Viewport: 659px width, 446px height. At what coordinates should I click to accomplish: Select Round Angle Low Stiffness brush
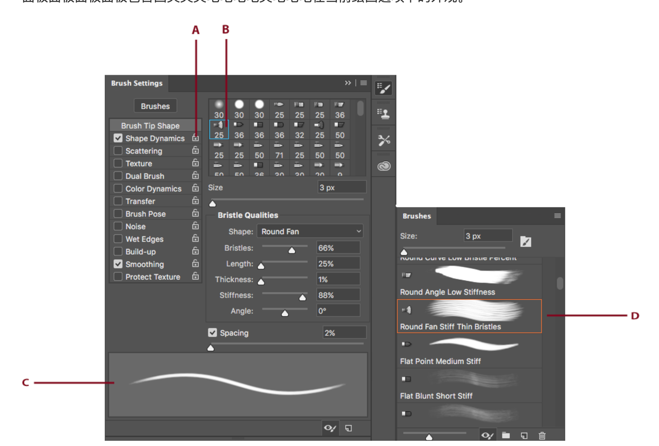click(470, 282)
